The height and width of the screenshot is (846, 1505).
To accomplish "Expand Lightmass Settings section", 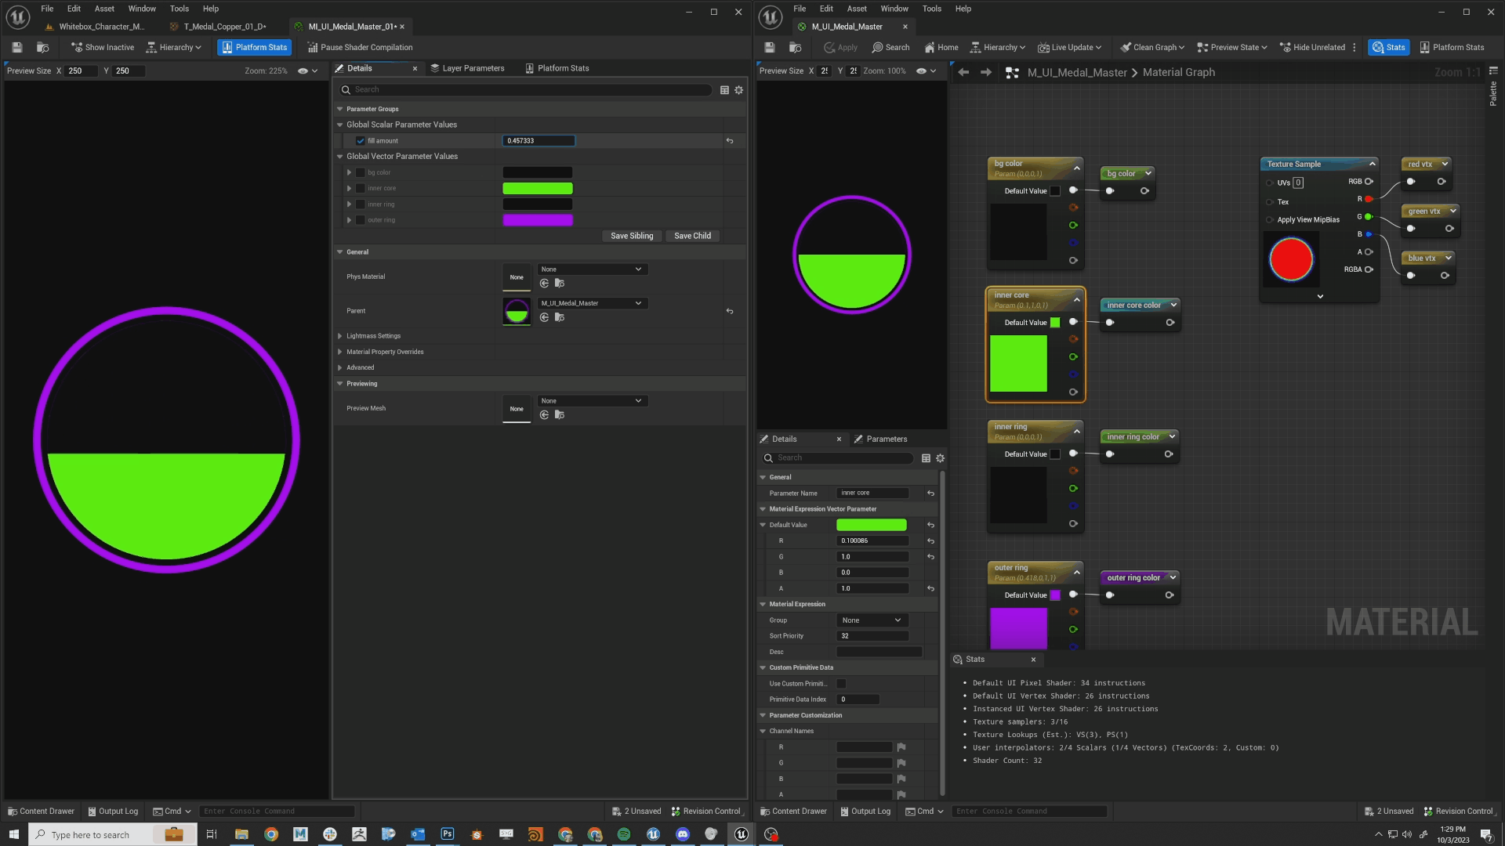I will tap(340, 336).
